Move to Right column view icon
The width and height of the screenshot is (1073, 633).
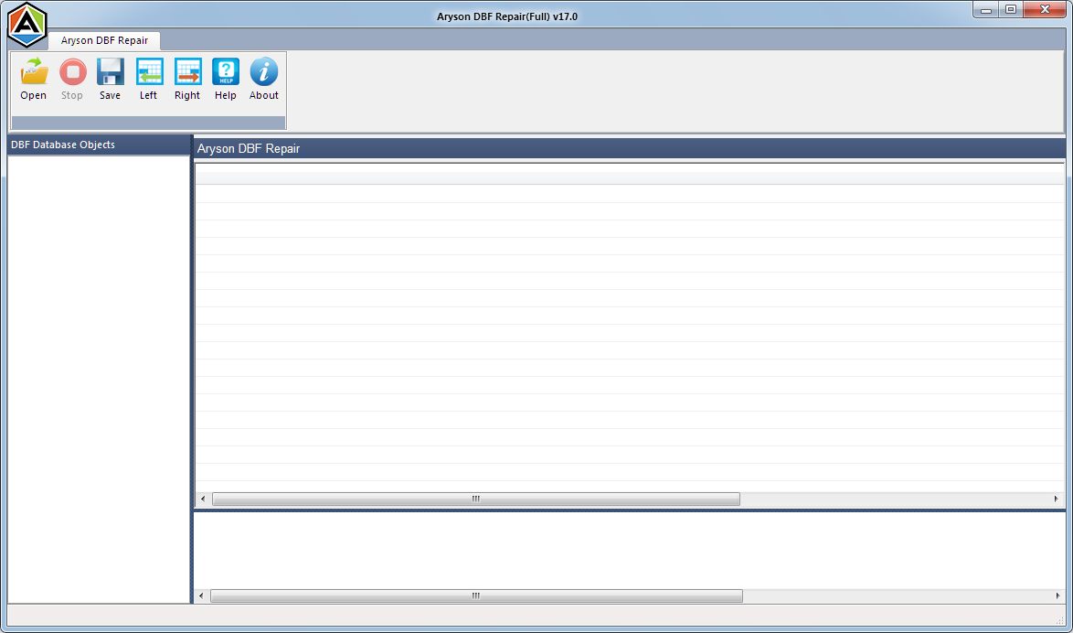[187, 72]
